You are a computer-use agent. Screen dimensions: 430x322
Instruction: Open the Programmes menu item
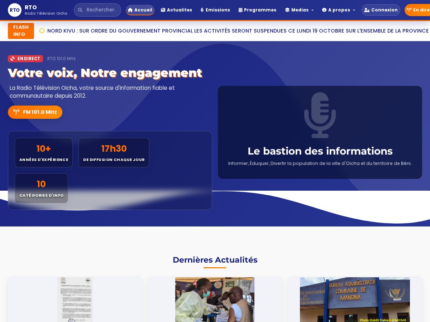[257, 10]
